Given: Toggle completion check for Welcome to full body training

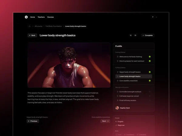Looking at the screenshot, I should (x=150, y=57).
